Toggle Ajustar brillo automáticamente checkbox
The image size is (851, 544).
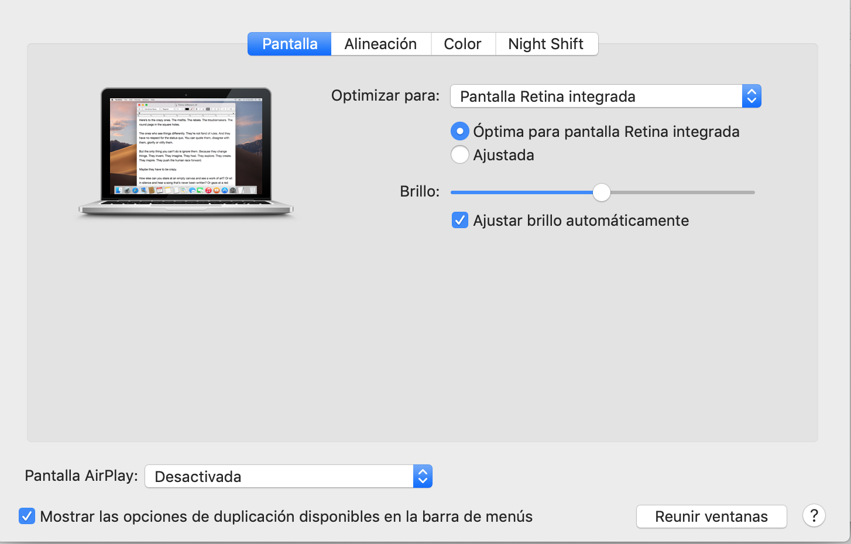point(460,221)
